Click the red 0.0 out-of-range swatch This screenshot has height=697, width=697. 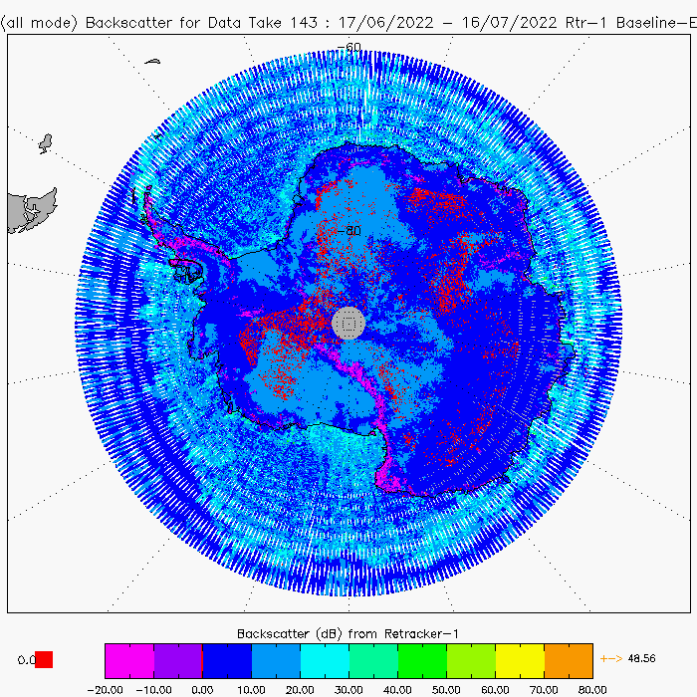[44, 659]
